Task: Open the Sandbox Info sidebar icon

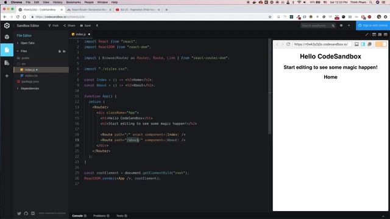Action: (x=7, y=37)
